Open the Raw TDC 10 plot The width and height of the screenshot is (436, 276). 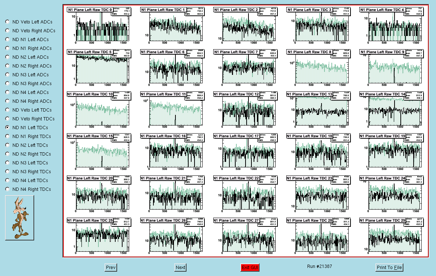[99, 110]
